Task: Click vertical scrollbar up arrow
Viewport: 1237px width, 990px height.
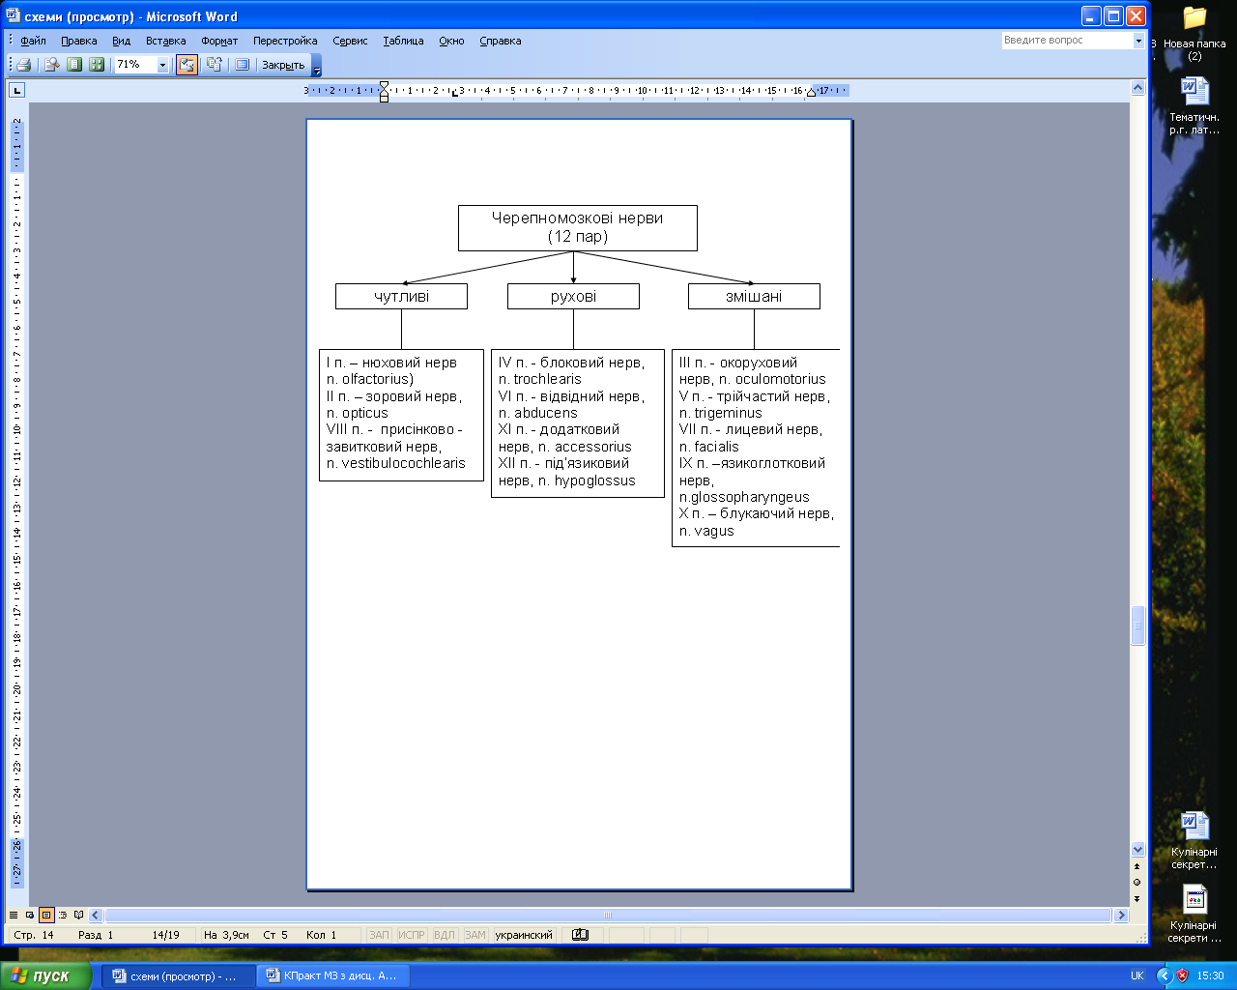Action: 1137,88
